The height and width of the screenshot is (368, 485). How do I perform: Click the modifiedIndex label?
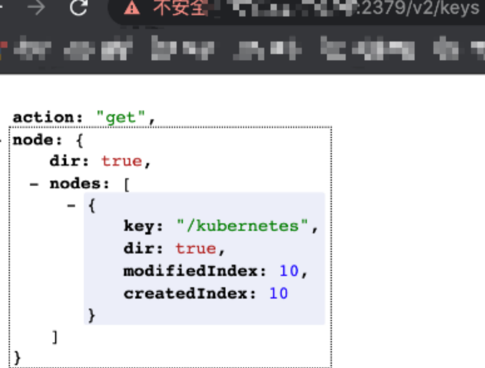tap(195, 271)
